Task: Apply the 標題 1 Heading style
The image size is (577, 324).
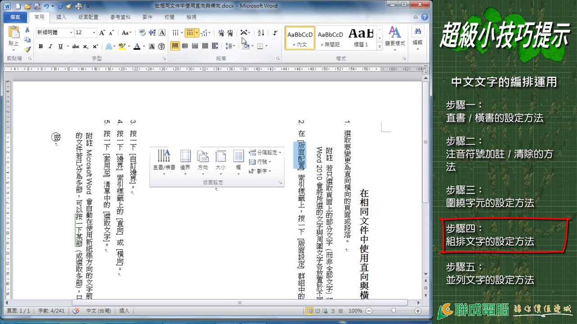Action: coord(361,38)
